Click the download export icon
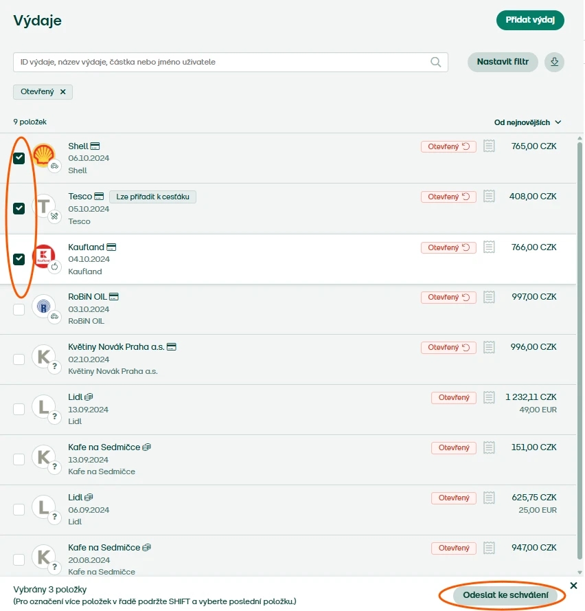Viewport: 585px width, 611px height. point(554,62)
